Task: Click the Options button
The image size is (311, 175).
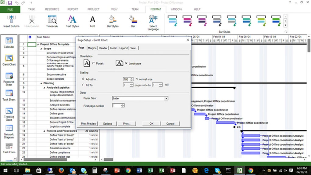Action: point(107,124)
